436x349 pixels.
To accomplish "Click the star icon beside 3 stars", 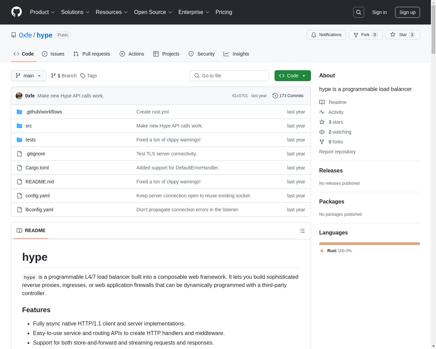I will [x=322, y=122].
